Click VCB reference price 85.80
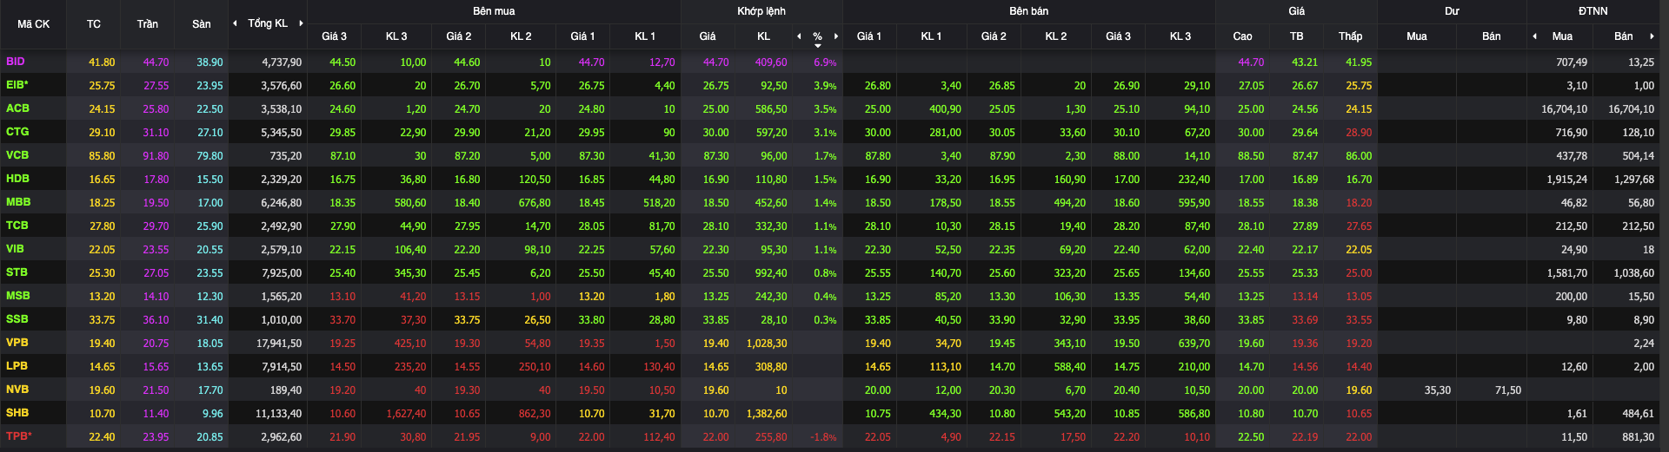 pyautogui.click(x=102, y=156)
